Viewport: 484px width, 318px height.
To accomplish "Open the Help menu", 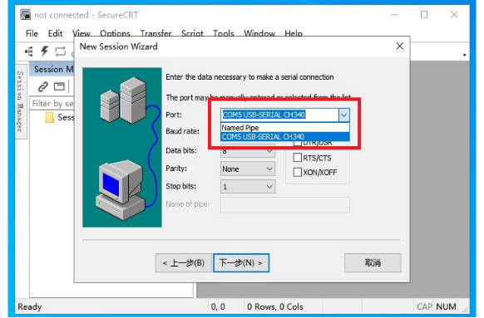I will 294,33.
